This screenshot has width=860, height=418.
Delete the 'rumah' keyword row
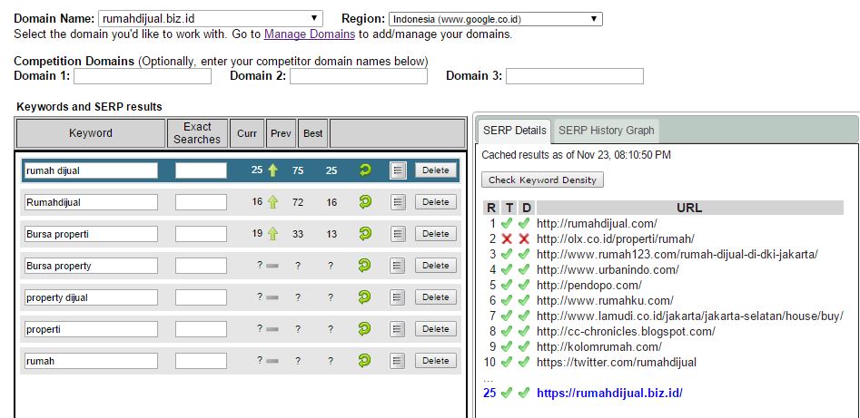click(436, 361)
